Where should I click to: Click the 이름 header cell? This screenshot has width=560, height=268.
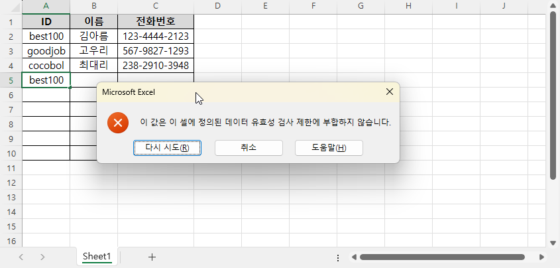(x=94, y=22)
